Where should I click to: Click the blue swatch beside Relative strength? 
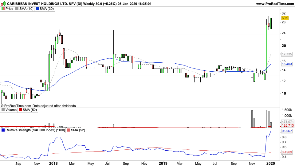(3, 130)
